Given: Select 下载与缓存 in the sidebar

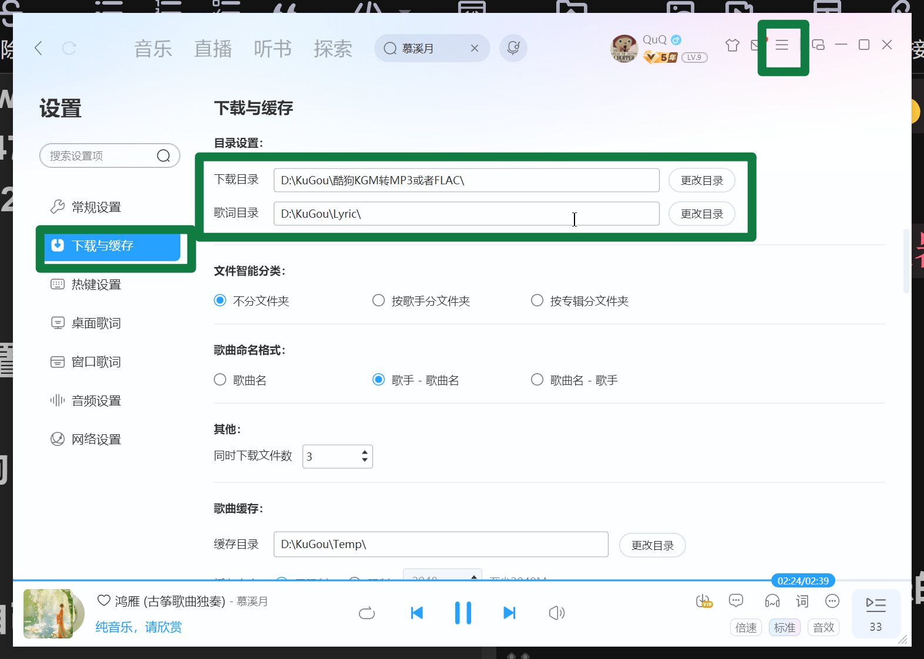Looking at the screenshot, I should tap(112, 246).
